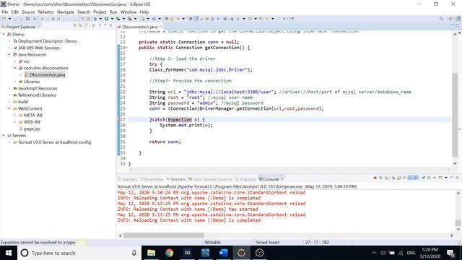Screen dimensions: 462x260
Task: Maximize the Project Explorer view
Action: pos(110,26)
